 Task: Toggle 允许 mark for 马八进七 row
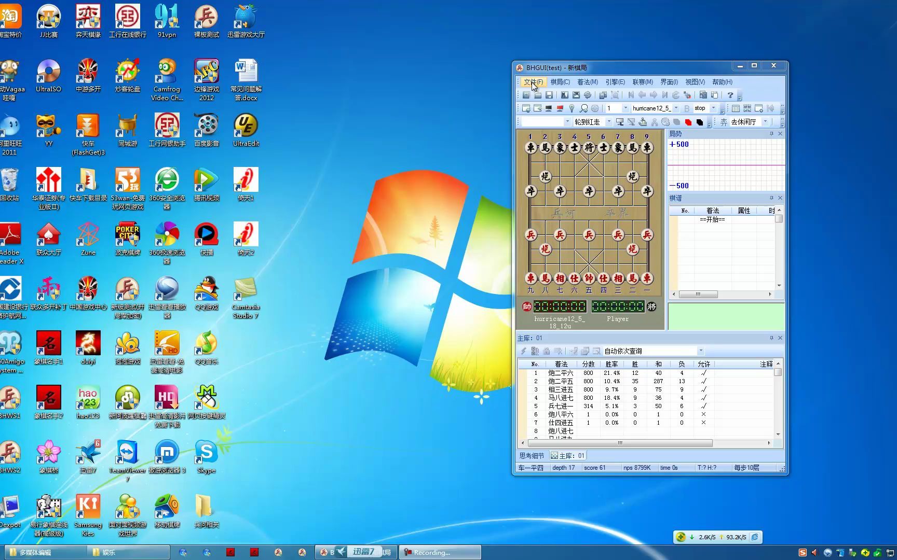704,398
